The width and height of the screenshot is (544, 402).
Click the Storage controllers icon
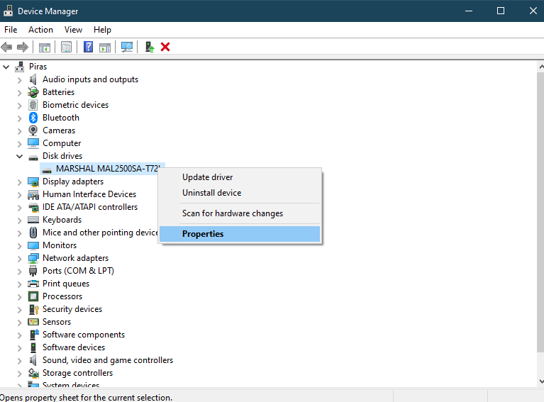coord(33,373)
